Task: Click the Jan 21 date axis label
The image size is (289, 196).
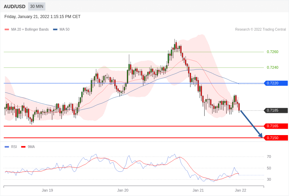Action: pos(198,190)
